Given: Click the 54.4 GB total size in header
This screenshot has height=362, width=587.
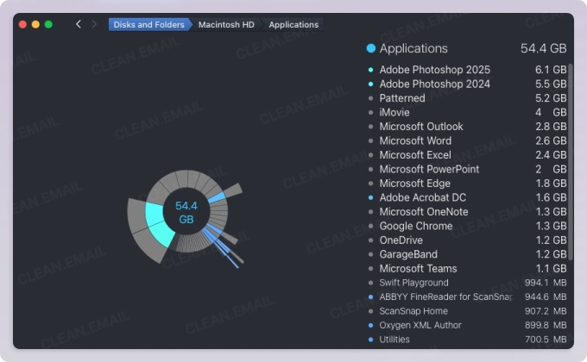Looking at the screenshot, I should (x=543, y=48).
